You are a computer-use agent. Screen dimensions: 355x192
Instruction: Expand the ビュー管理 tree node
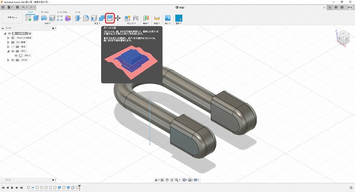(x=8, y=42)
